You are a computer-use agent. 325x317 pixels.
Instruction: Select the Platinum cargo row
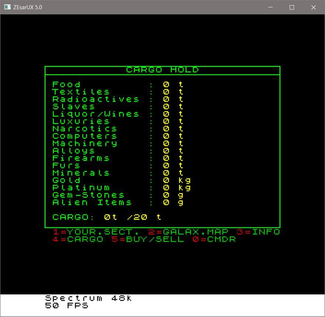pyautogui.click(x=122, y=188)
